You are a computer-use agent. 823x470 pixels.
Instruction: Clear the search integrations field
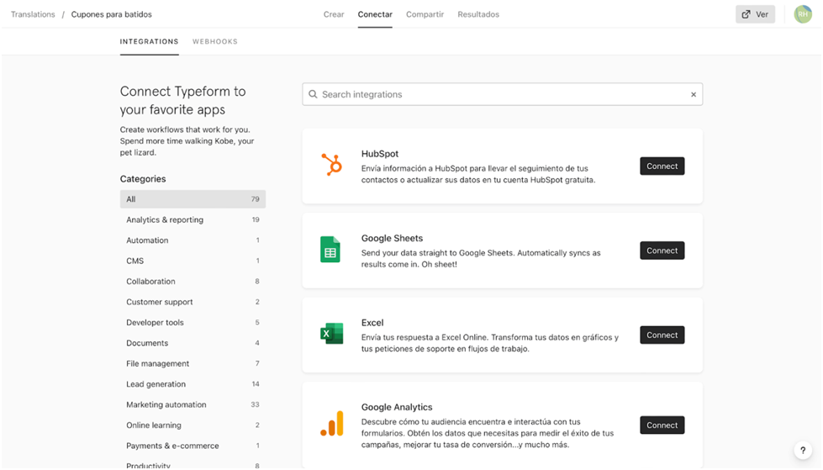point(694,94)
